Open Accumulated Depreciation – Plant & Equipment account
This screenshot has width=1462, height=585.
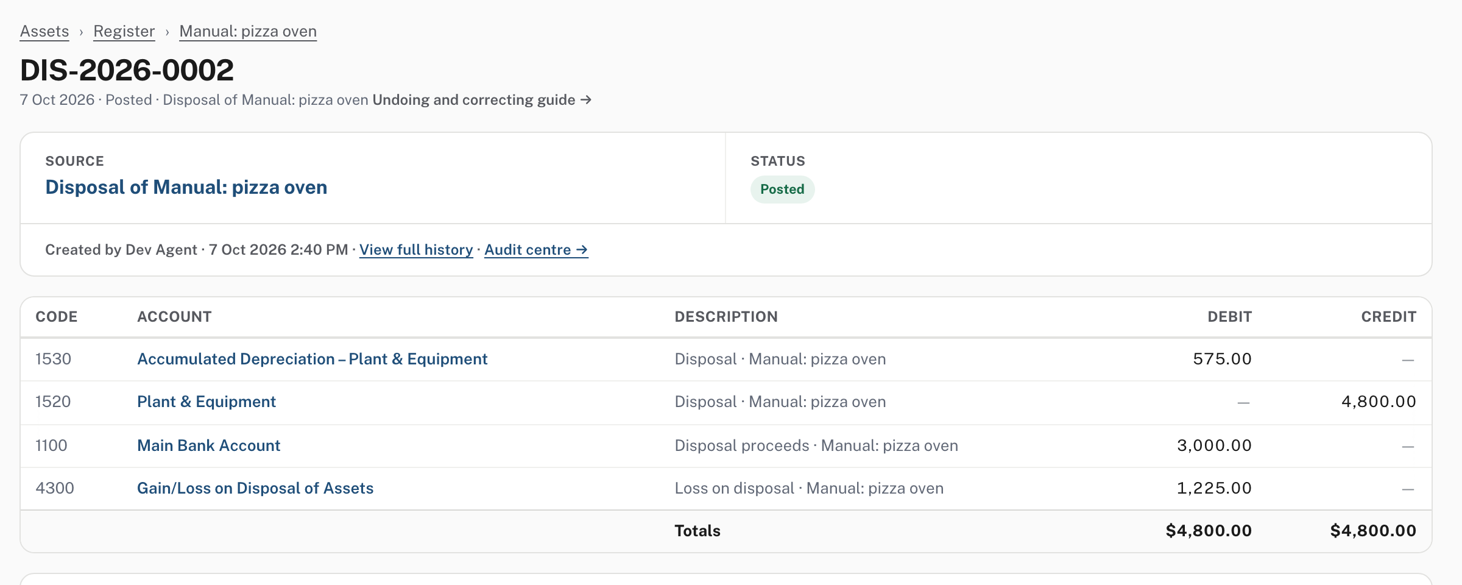coord(313,359)
